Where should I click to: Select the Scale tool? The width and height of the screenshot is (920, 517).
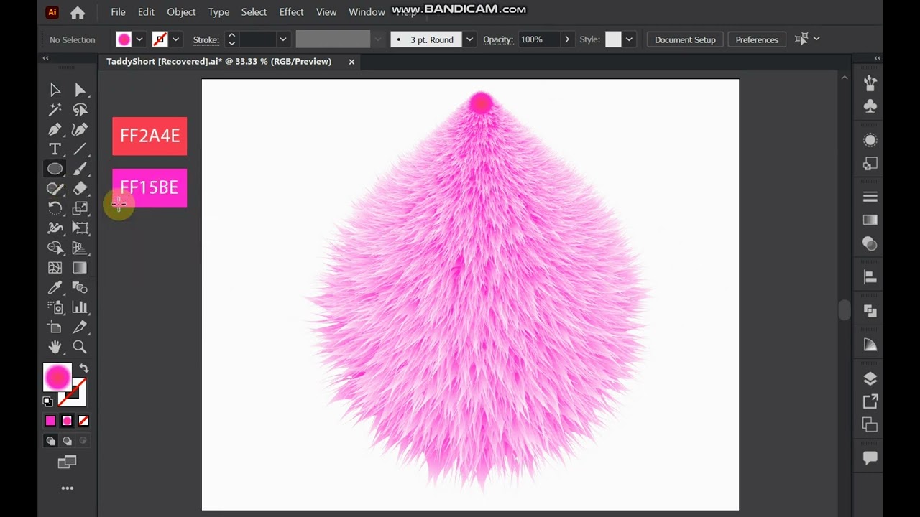[80, 208]
